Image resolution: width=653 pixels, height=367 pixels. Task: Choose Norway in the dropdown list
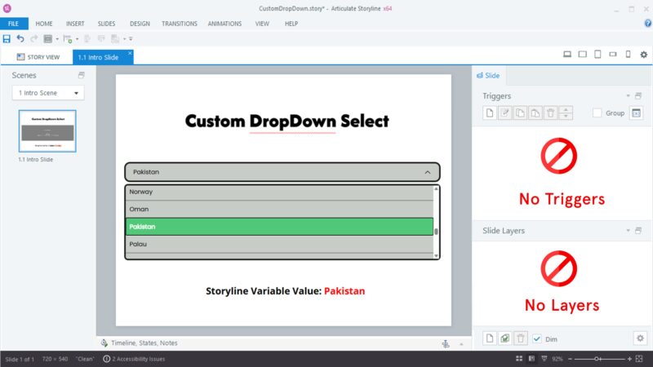(x=279, y=192)
